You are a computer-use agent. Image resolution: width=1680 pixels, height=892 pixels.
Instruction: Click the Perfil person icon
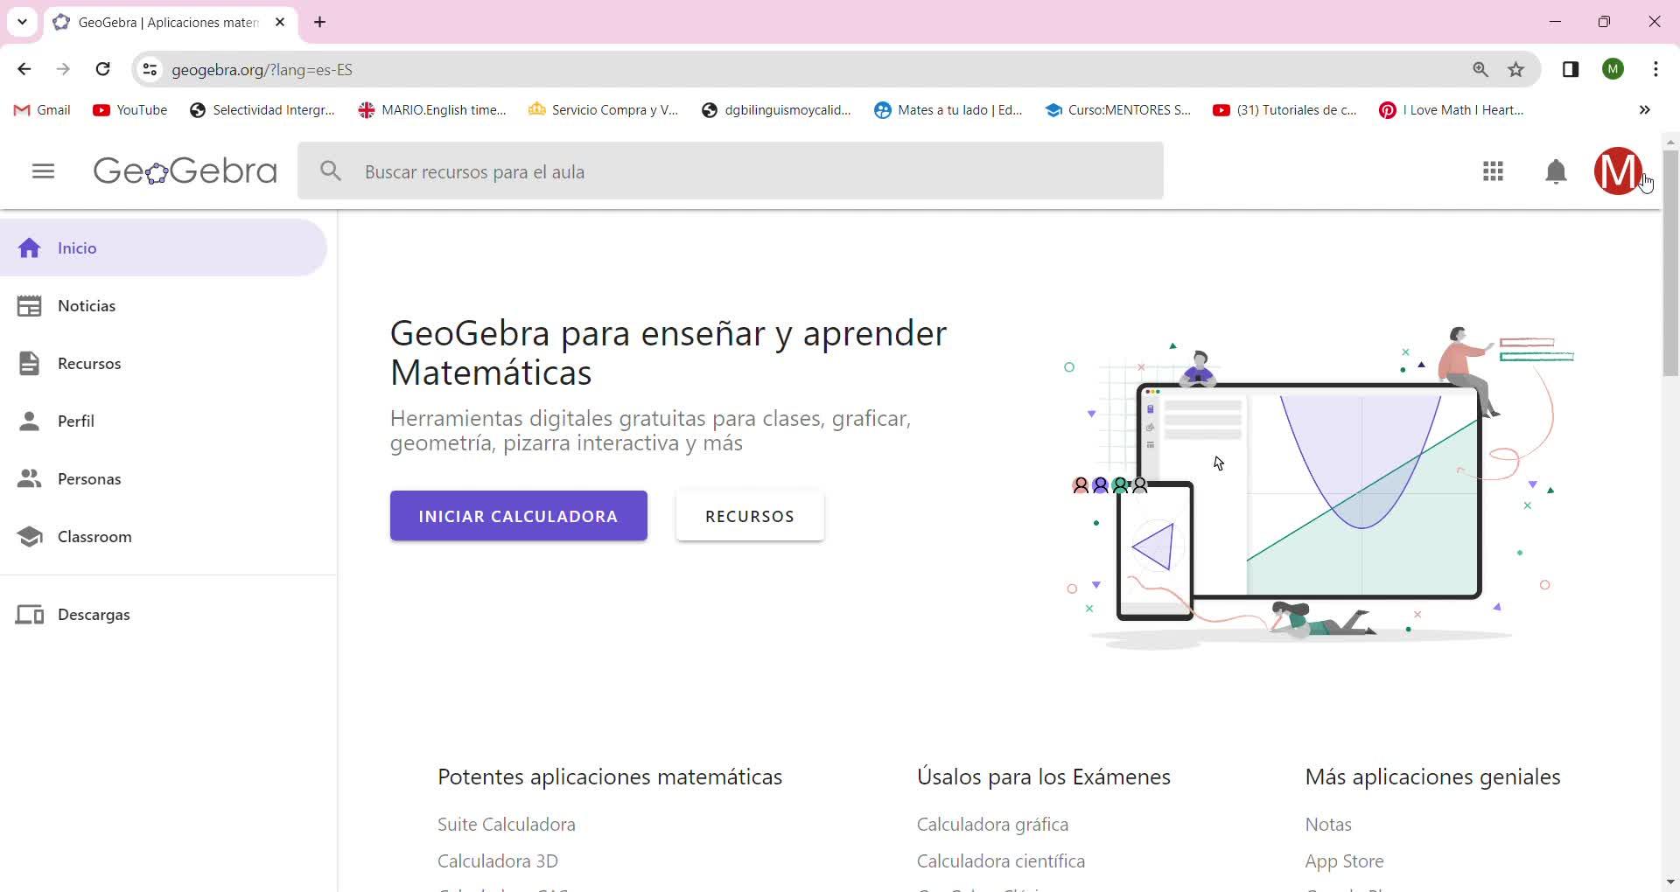pyautogui.click(x=29, y=422)
